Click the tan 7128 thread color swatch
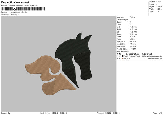The image size is (163, 115). (123, 59)
